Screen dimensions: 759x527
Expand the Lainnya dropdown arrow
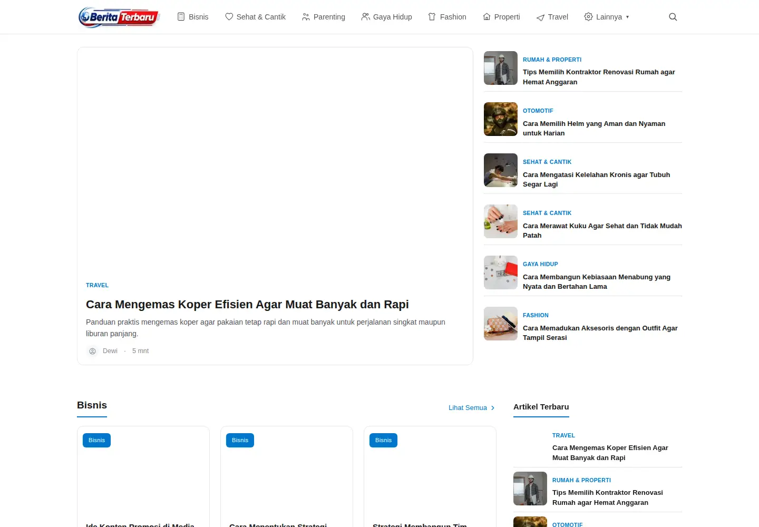click(x=627, y=17)
